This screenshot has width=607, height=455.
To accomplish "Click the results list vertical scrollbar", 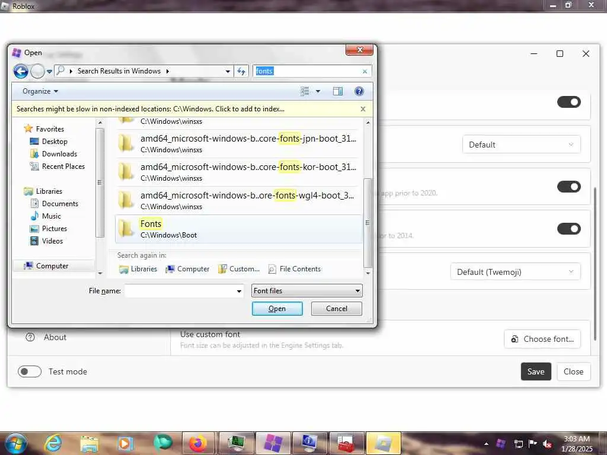I will coord(368,223).
